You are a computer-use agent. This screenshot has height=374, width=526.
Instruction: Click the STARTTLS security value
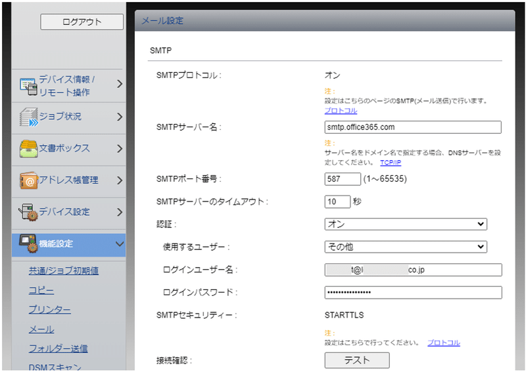coord(344,315)
